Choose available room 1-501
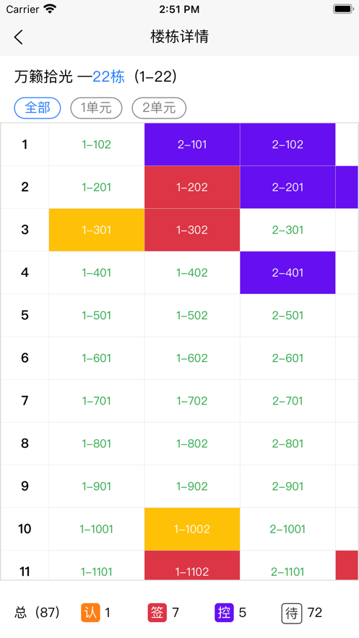 point(97,315)
